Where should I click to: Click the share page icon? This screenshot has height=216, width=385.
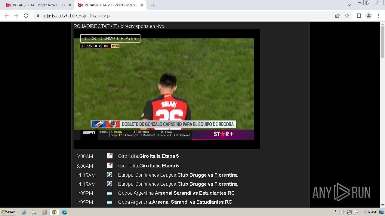(337, 16)
